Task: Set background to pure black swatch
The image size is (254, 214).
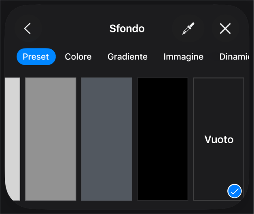Action: (163, 139)
